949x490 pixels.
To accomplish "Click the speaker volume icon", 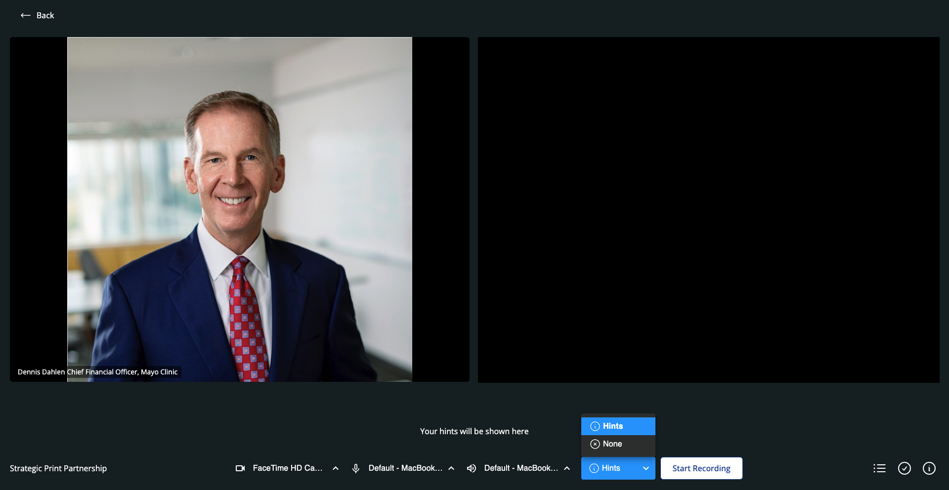I will 472,468.
